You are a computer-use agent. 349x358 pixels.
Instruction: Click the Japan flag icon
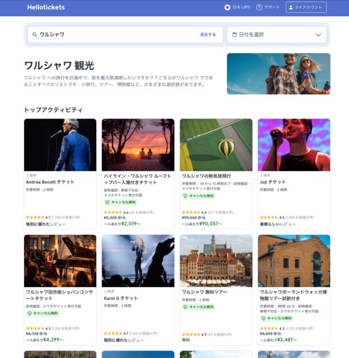pyautogui.click(x=227, y=7)
